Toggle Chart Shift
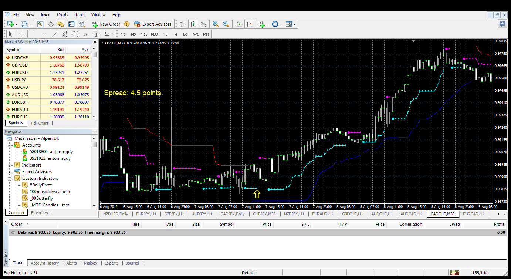 (249, 24)
